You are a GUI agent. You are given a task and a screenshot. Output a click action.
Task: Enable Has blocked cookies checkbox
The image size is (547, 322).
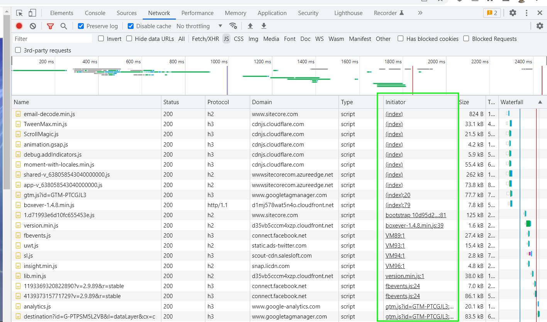pyautogui.click(x=401, y=39)
